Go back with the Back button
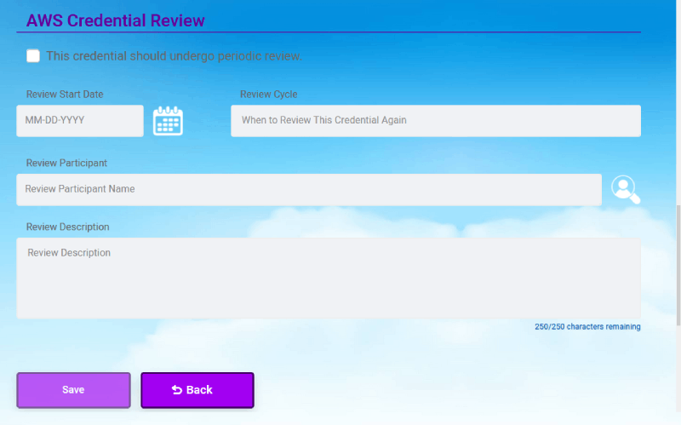 (x=197, y=390)
